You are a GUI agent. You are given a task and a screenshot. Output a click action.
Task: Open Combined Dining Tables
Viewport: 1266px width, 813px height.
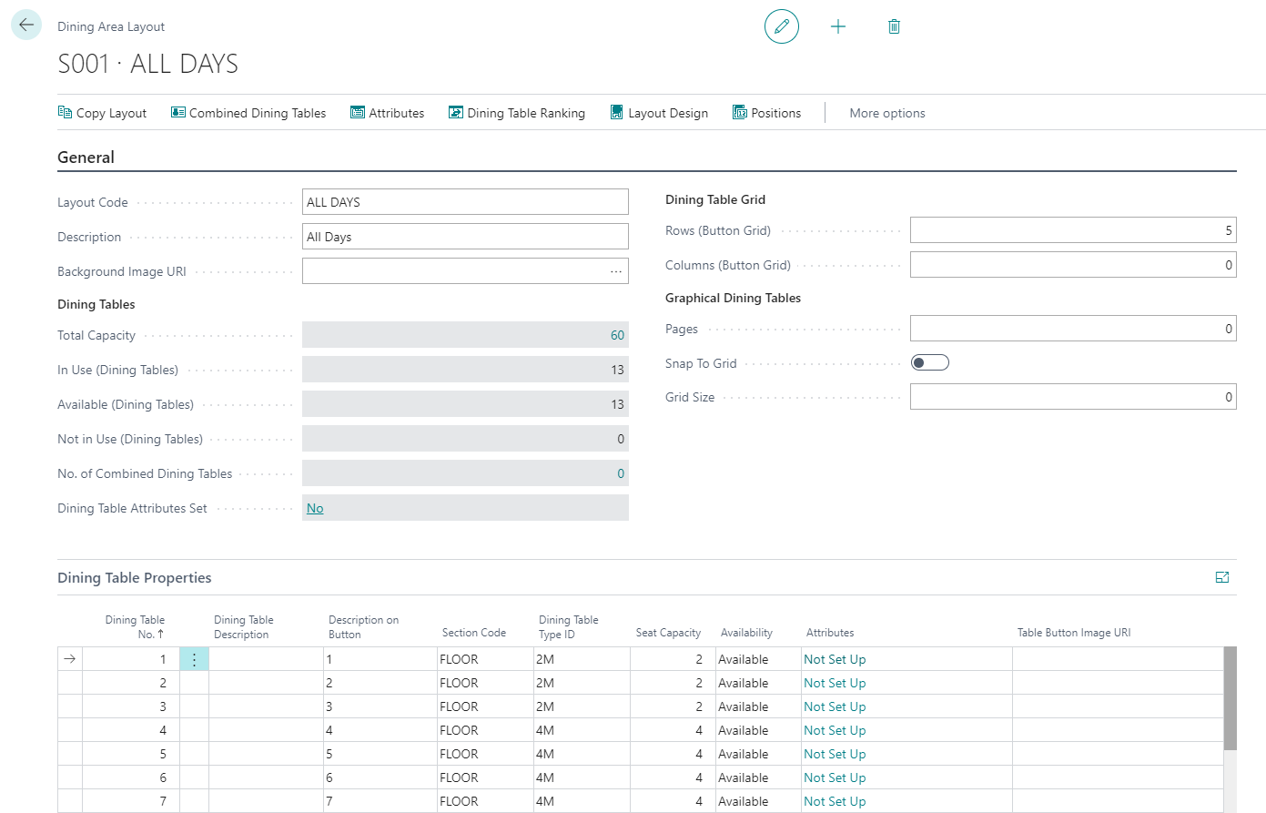[x=248, y=113]
